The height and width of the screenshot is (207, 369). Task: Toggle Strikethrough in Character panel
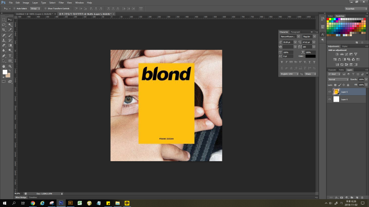coord(314,62)
